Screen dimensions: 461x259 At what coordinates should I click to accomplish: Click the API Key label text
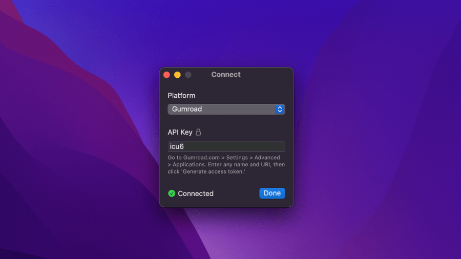point(180,132)
